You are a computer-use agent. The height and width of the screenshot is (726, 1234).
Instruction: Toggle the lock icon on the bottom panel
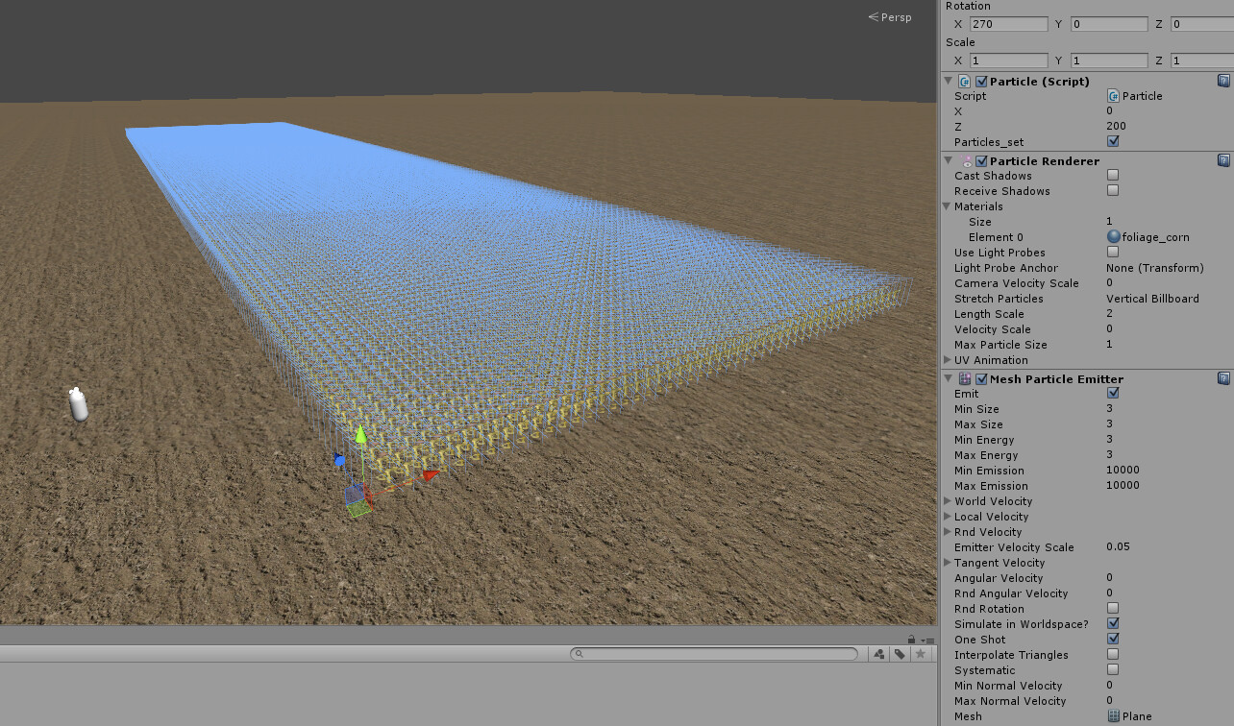pos(911,639)
